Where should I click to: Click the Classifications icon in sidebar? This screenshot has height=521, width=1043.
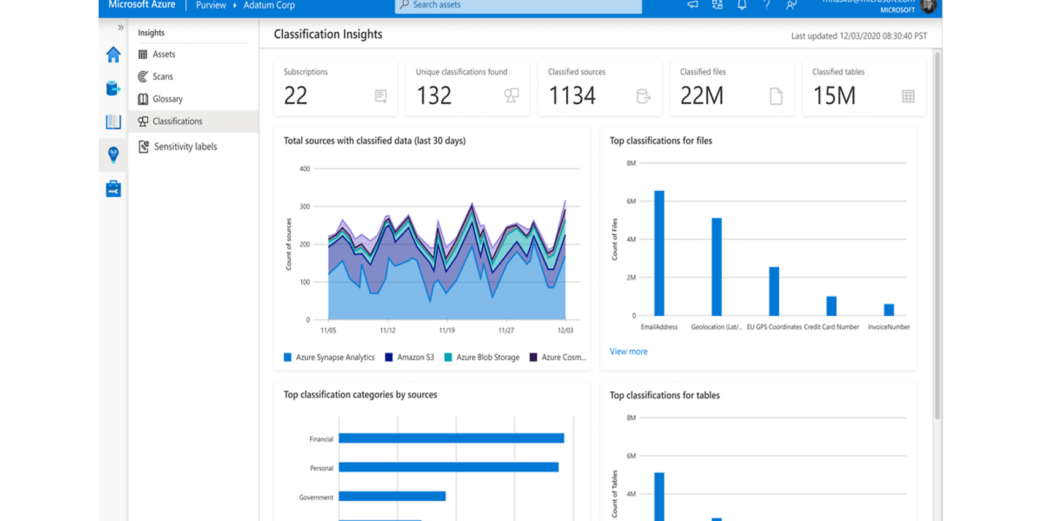click(x=143, y=121)
